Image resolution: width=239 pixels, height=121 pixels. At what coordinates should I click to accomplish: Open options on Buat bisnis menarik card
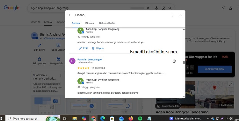point(61,75)
